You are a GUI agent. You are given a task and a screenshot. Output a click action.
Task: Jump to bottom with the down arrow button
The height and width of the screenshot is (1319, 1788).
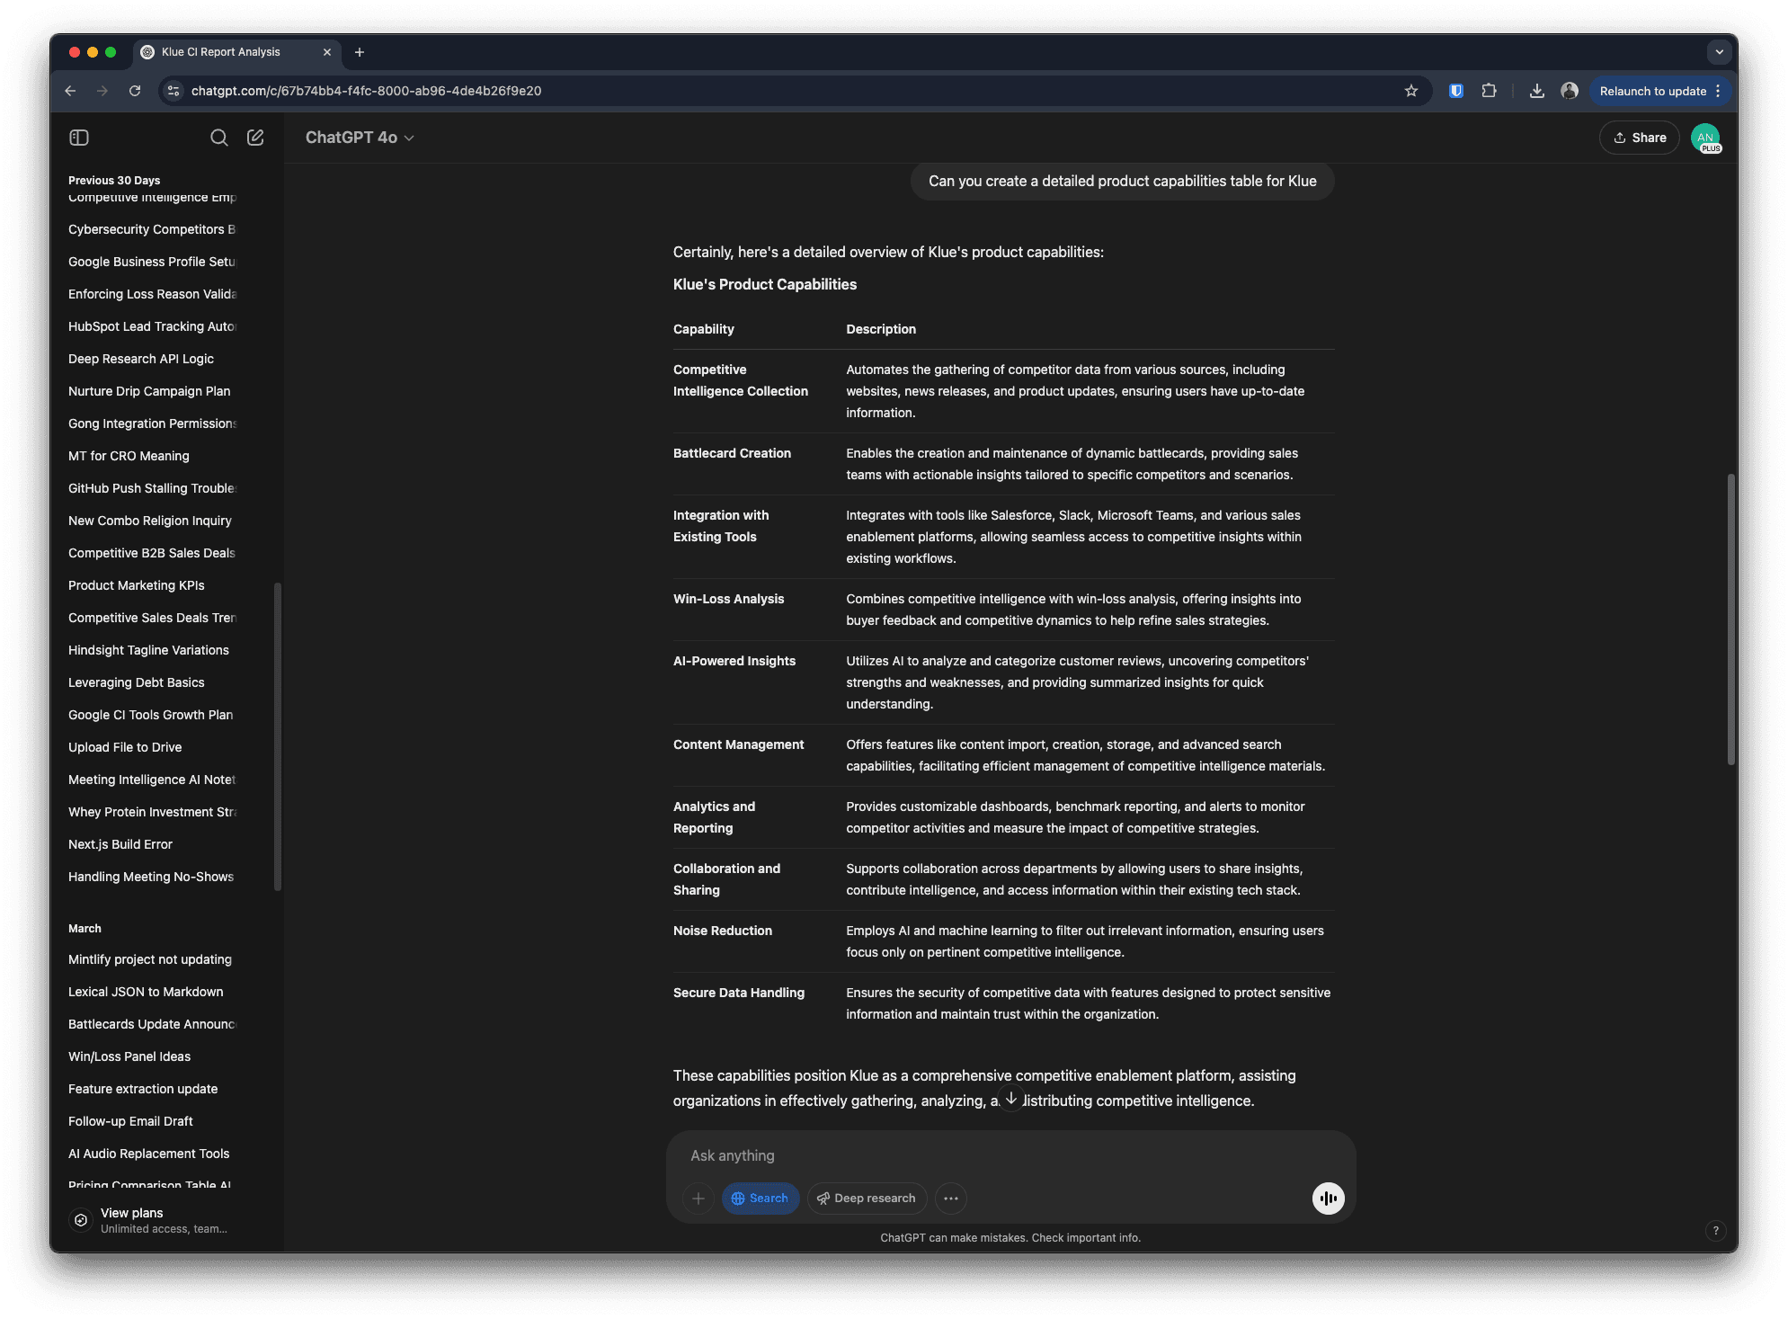click(x=1011, y=1098)
